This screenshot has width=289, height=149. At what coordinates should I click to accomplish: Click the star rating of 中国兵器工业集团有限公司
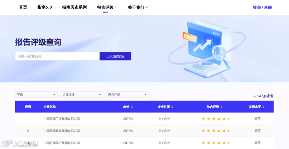tap(216, 119)
